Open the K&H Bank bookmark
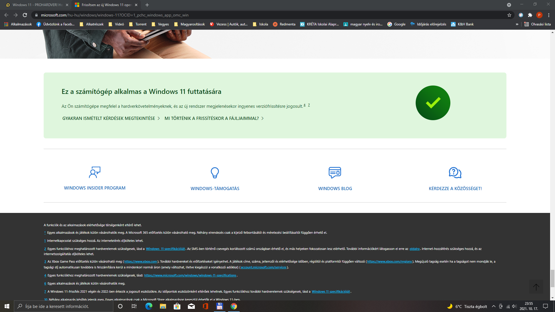Image resolution: width=555 pixels, height=312 pixels. click(462, 24)
